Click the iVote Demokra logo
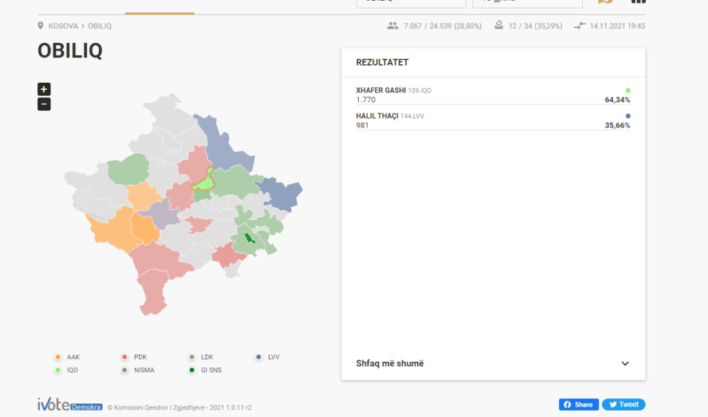 point(70,405)
